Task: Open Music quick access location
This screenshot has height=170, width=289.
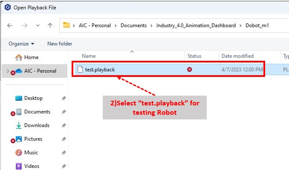Action: coord(27,153)
